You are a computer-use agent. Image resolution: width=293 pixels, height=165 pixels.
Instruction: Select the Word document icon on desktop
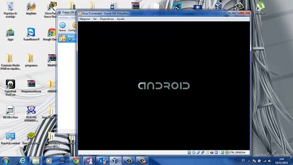coord(114,5)
